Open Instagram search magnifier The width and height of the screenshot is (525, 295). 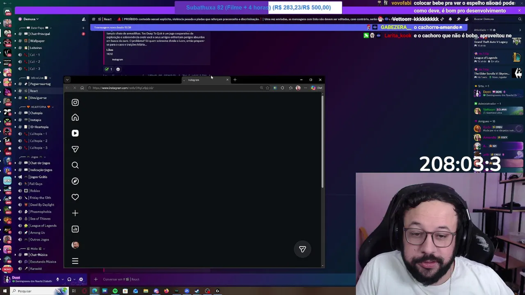coord(75,165)
